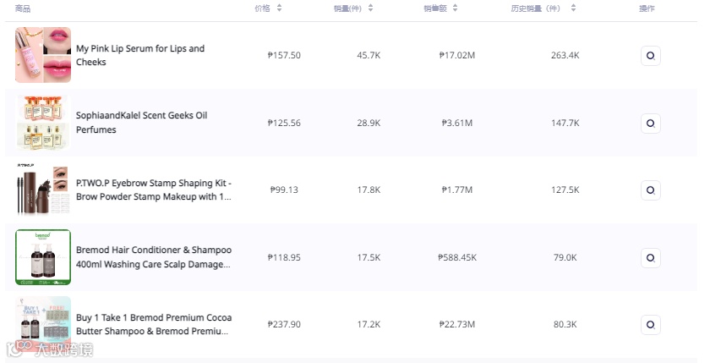View the Bremod Hair Conditioner green thumbnail
Viewport: 710px width, 363px height.
(x=43, y=257)
